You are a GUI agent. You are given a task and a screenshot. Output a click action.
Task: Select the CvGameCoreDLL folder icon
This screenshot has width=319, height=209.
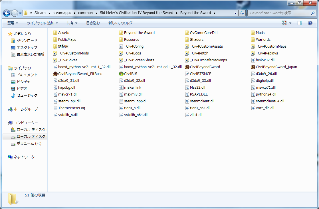(x=187, y=33)
